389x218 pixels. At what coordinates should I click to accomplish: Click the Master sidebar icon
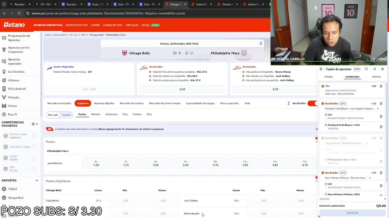point(4,106)
